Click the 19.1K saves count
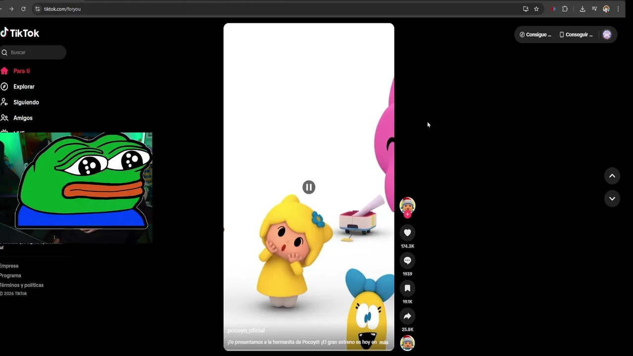Image resolution: width=633 pixels, height=356 pixels. point(407,302)
